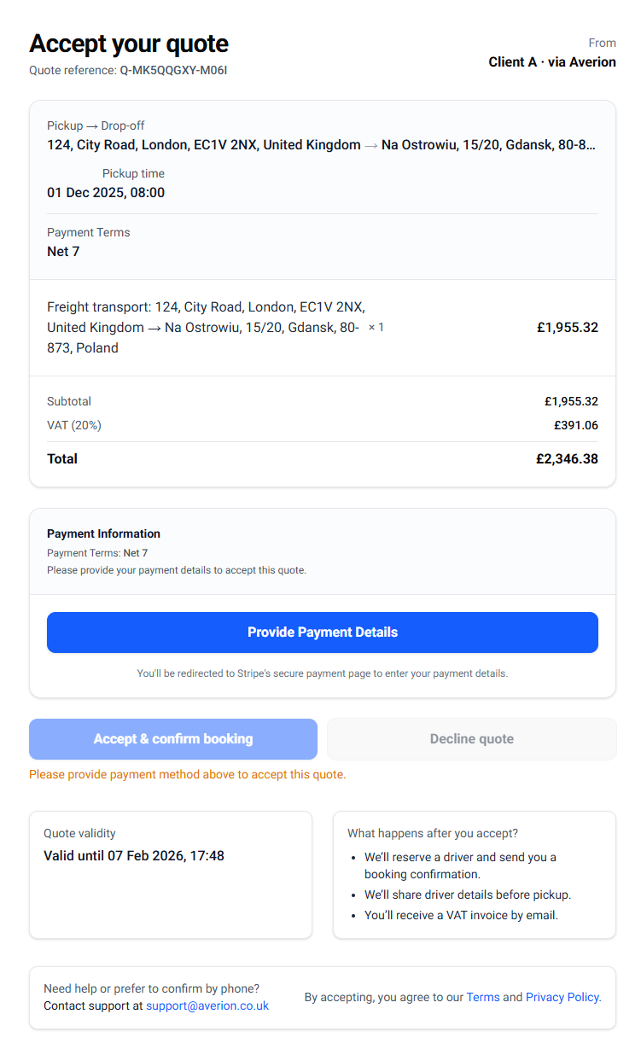Click the Payment Information heading
Image resolution: width=641 pixels, height=1049 pixels.
point(103,533)
